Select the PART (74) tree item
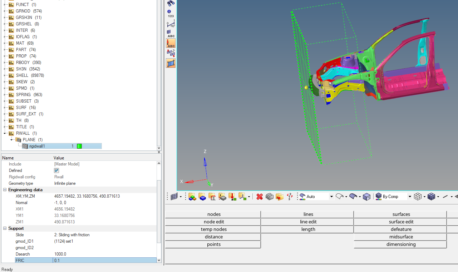 tap(26, 50)
